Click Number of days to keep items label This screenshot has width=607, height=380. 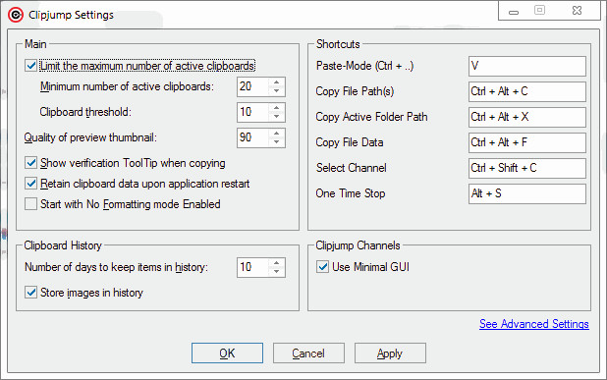click(x=116, y=267)
